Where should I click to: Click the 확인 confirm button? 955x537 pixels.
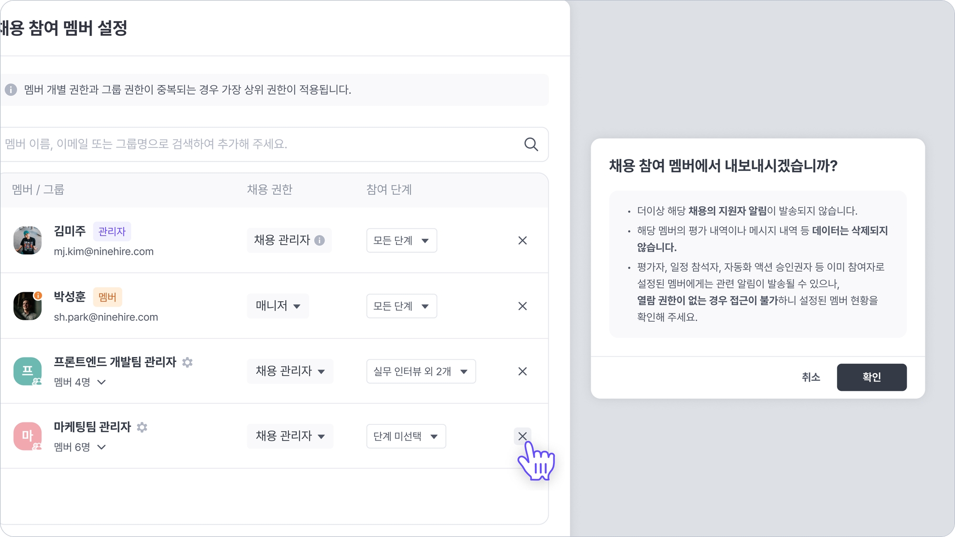click(871, 377)
